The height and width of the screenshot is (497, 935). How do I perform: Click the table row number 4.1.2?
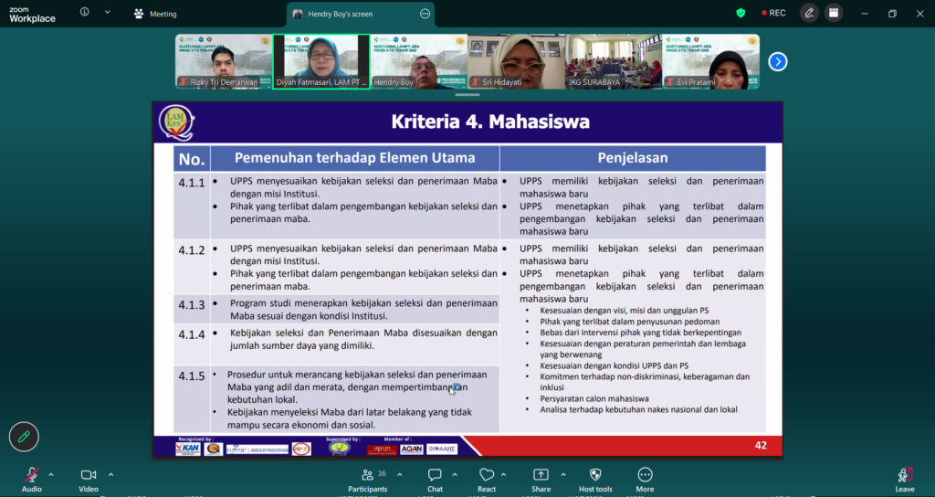point(192,250)
